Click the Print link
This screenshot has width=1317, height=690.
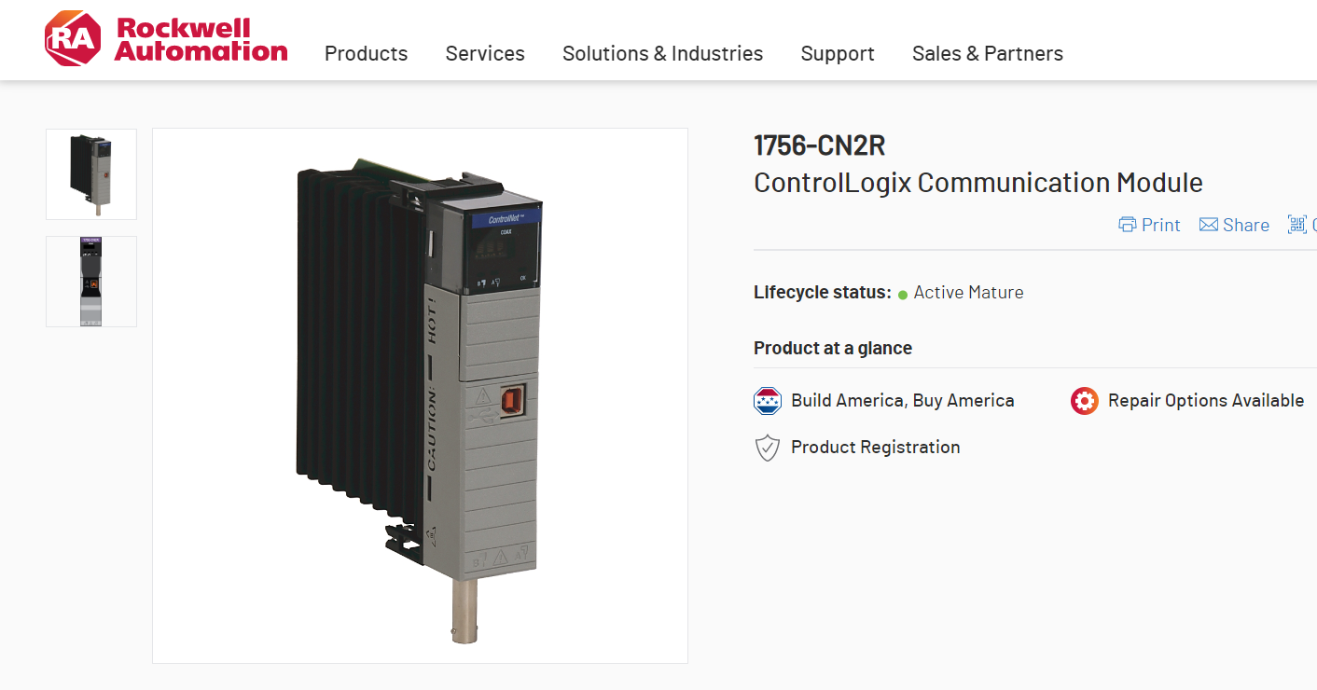pyautogui.click(x=1160, y=225)
